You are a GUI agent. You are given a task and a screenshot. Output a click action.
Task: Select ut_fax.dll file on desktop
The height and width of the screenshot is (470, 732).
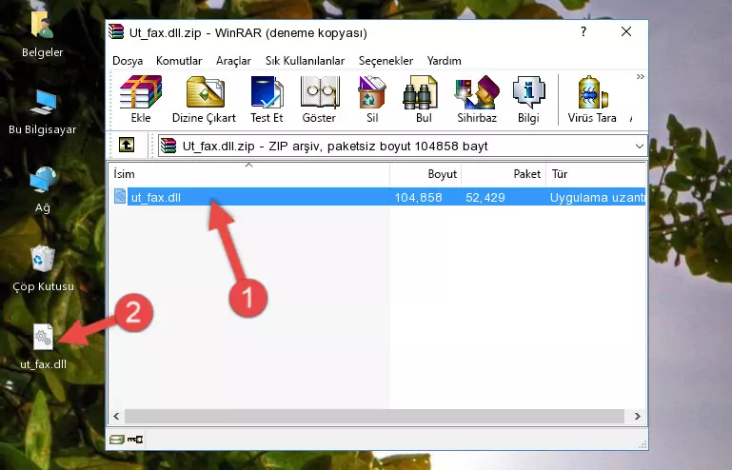(x=43, y=346)
